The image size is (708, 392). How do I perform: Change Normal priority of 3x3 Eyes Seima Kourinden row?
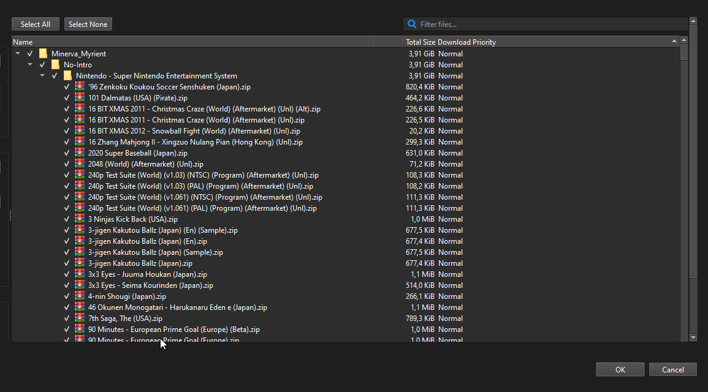point(450,285)
